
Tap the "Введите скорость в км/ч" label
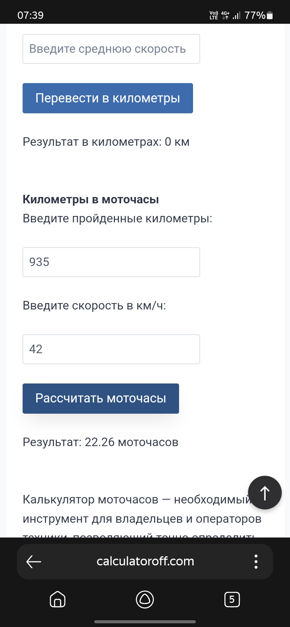(94, 306)
